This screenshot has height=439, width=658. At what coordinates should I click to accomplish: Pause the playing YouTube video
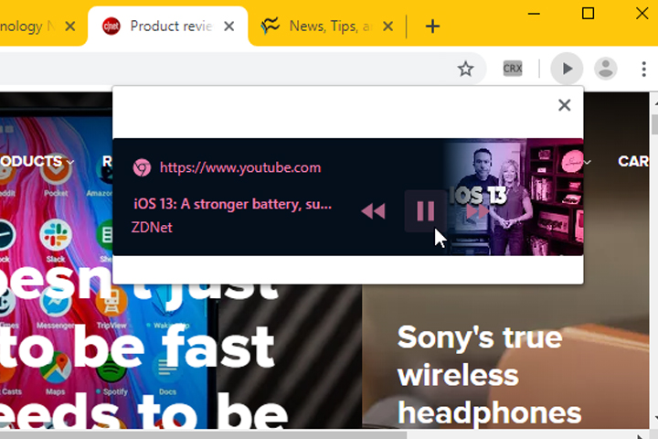tap(426, 211)
